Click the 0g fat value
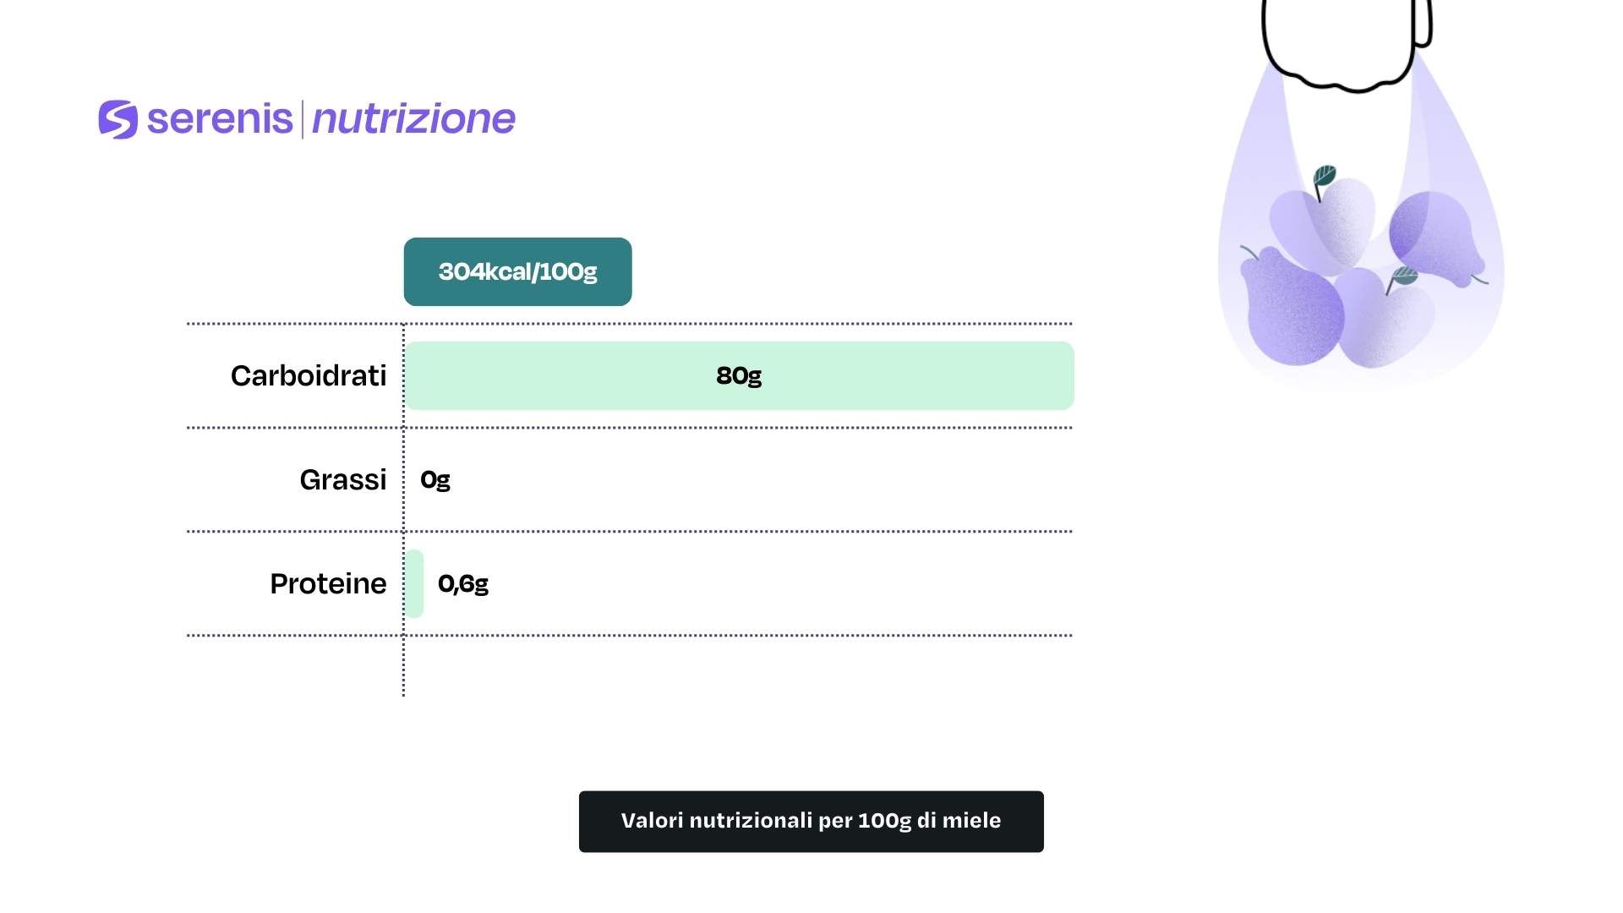Screen dimensions: 1623x913 435,480
